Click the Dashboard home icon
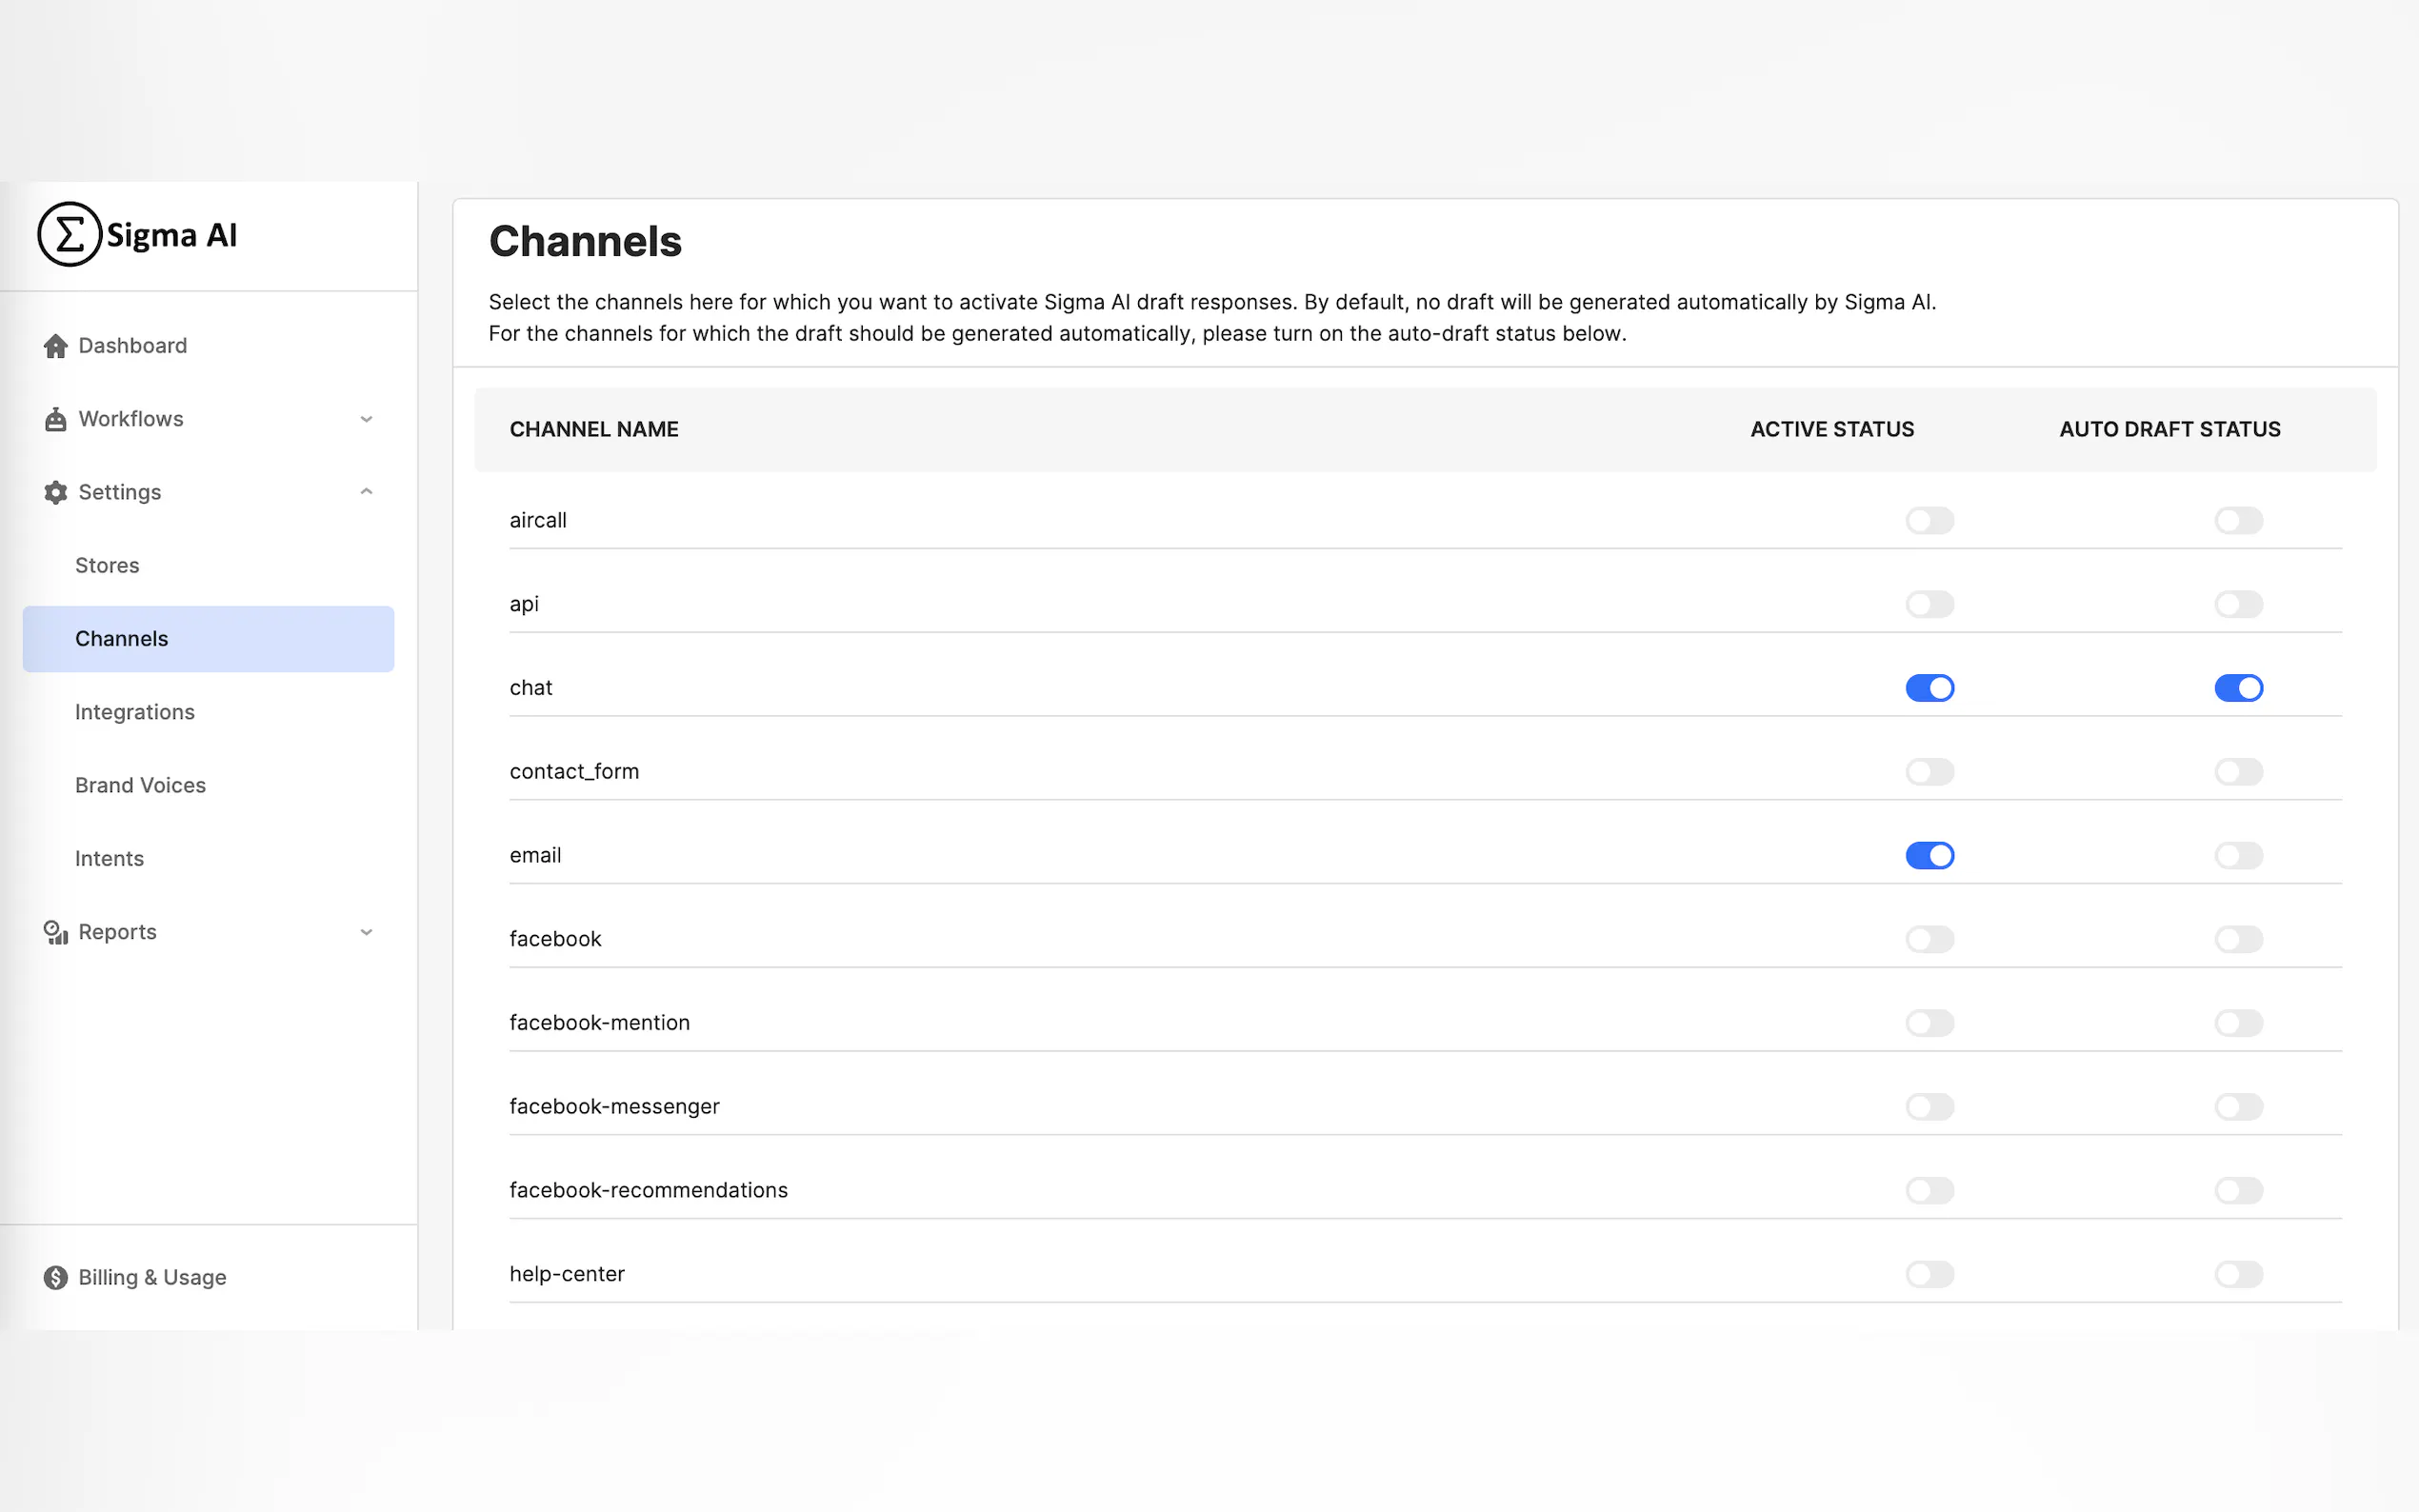2419x1512 pixels. [x=56, y=346]
